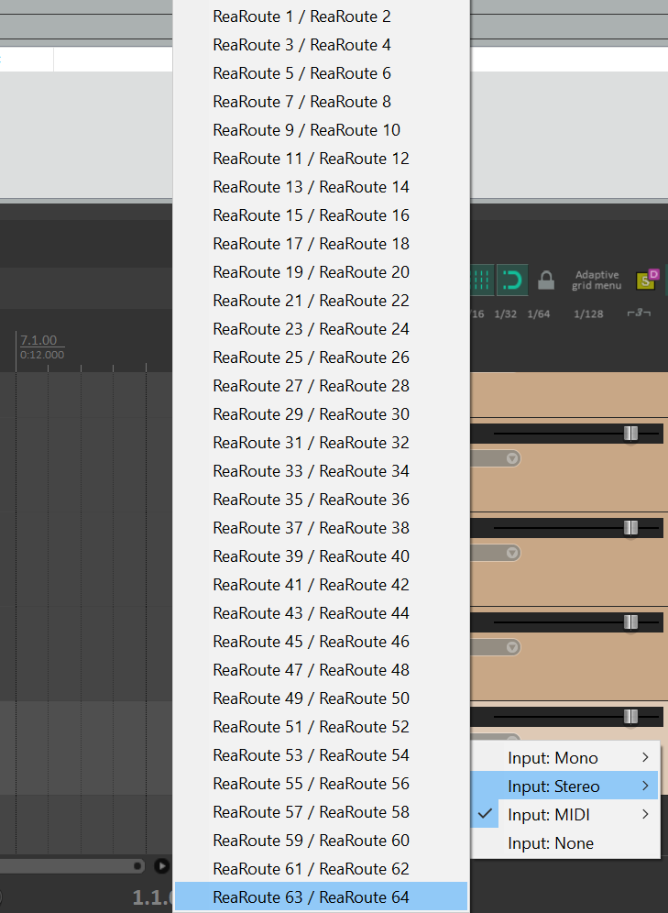Pick ReaRoute 47 / ReaRoute 48

point(322,669)
